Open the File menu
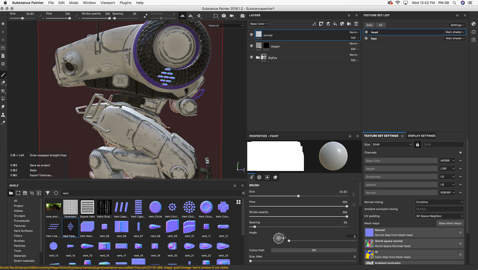Image resolution: width=478 pixels, height=270 pixels. click(x=51, y=3)
